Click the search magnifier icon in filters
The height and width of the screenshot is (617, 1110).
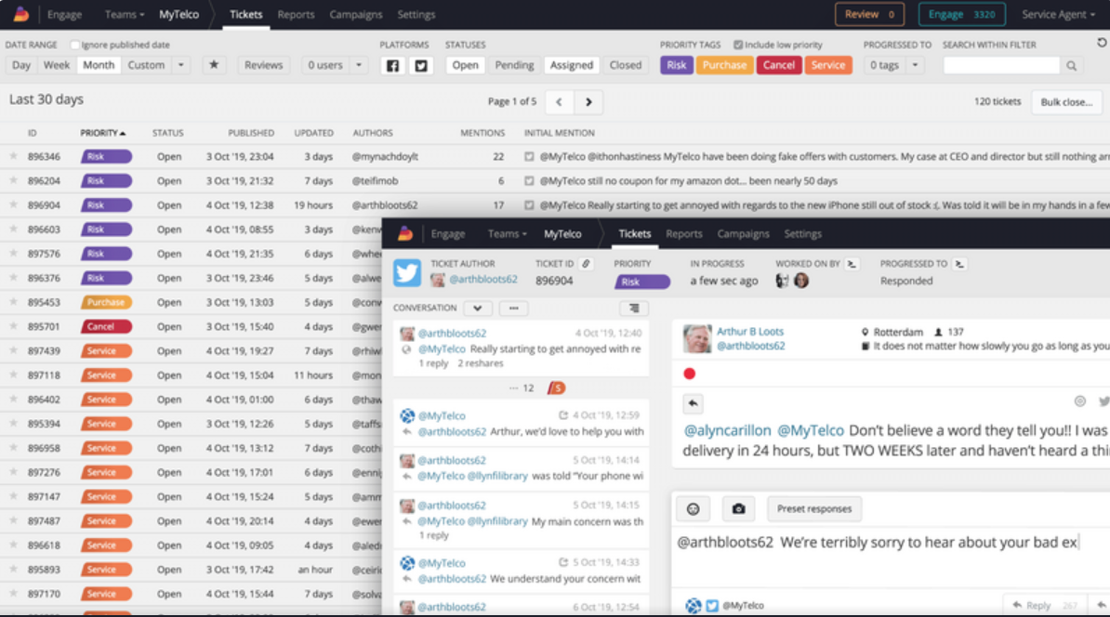coord(1072,66)
